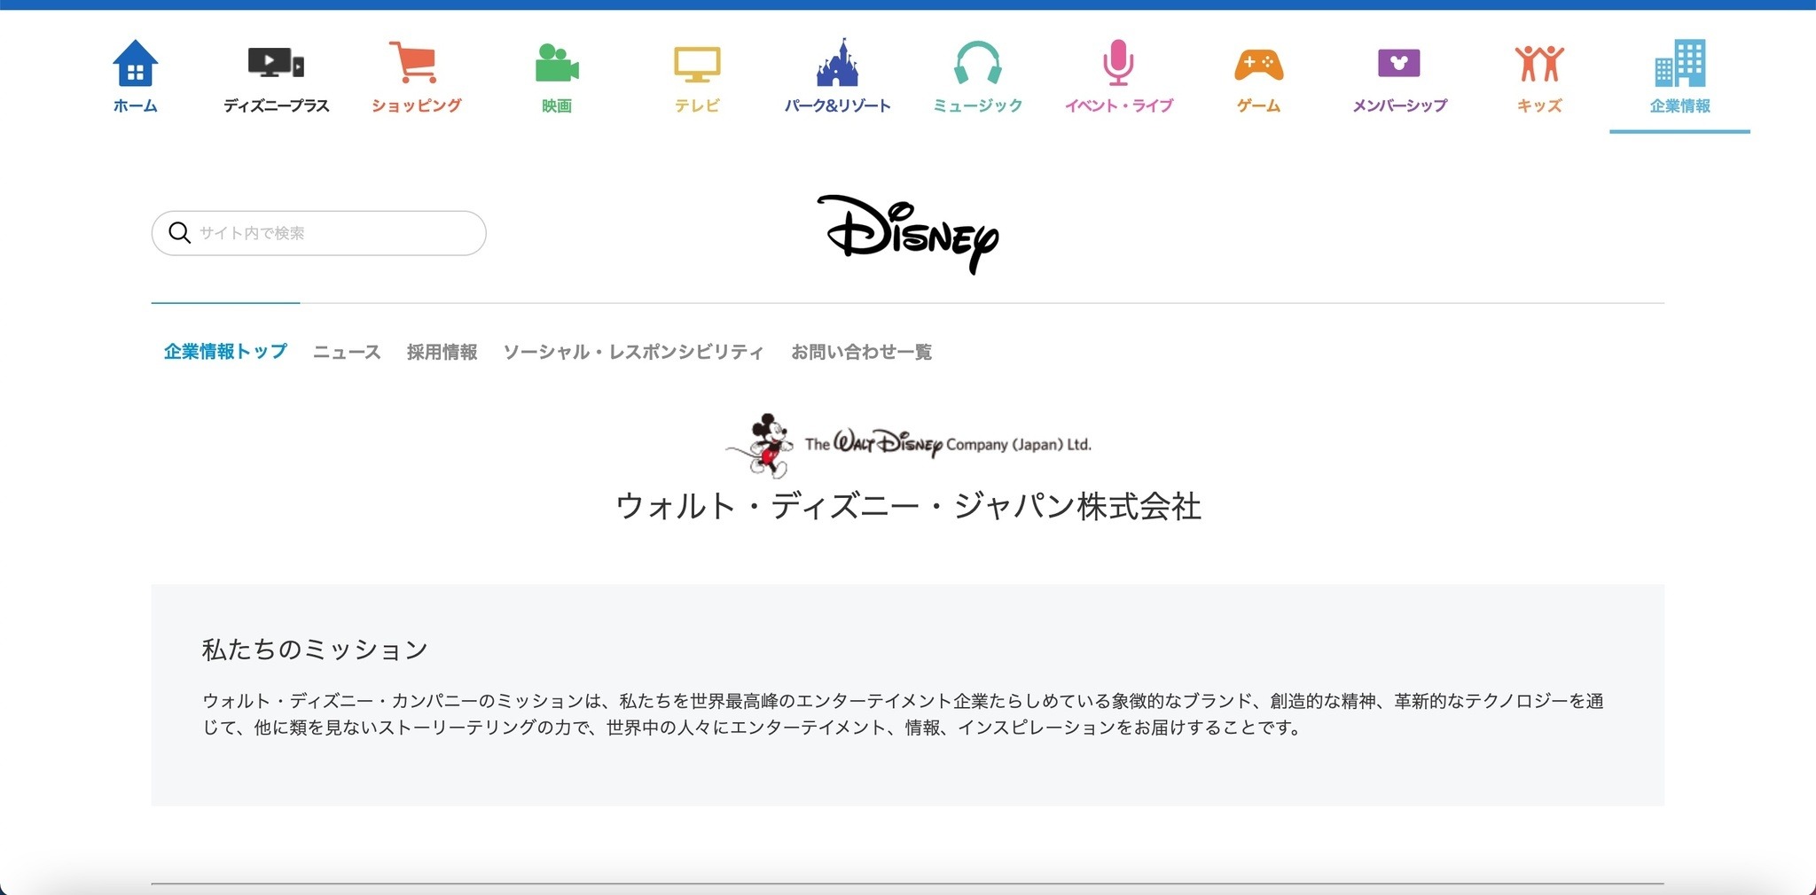Select the ゲーム label
The width and height of the screenshot is (1816, 895).
pos(1258,106)
